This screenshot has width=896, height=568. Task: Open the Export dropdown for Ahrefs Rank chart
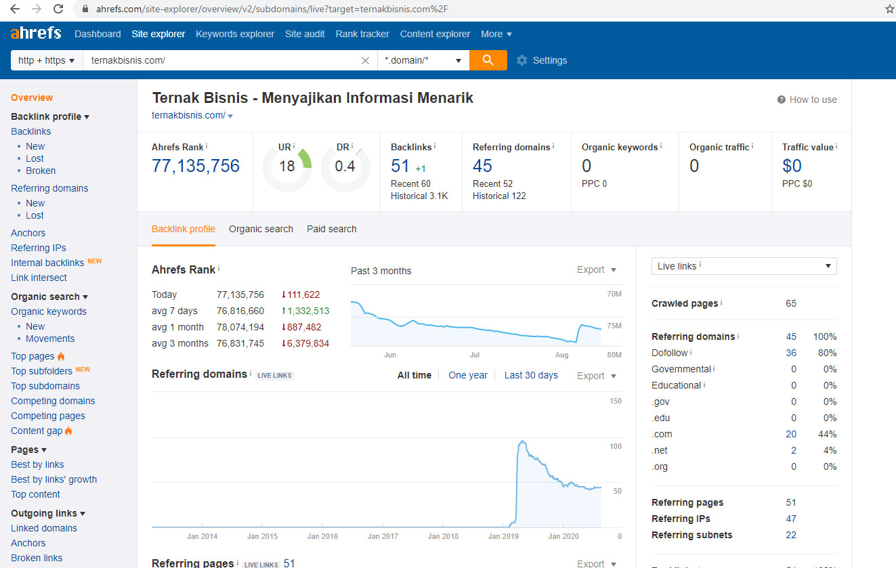(597, 269)
